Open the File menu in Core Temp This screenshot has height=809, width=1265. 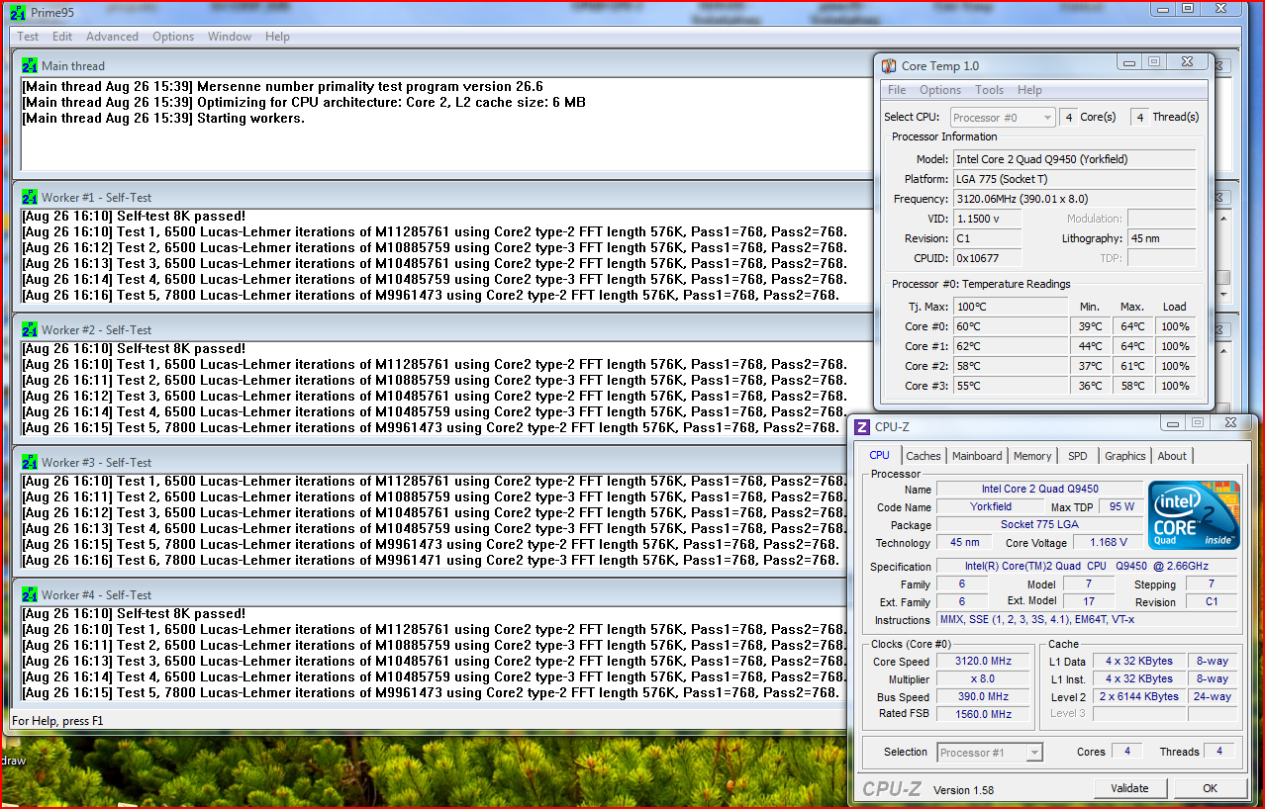(x=896, y=90)
